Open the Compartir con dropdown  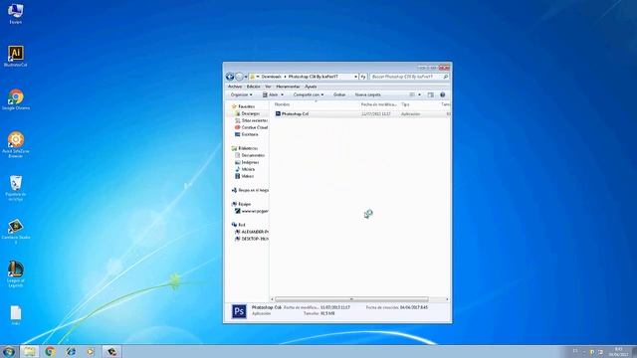(309, 95)
